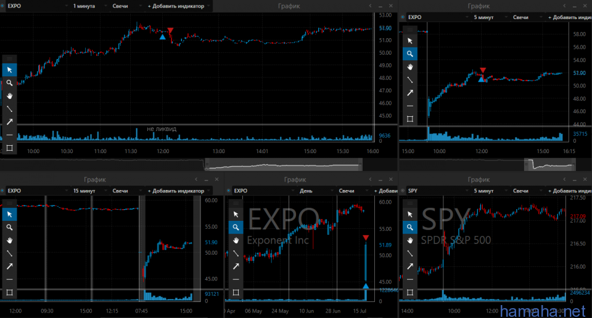The height and width of the screenshot is (318, 592).
Task: Select arrow drawing tool in EXPO 1-minute chart
Action: pos(9,122)
